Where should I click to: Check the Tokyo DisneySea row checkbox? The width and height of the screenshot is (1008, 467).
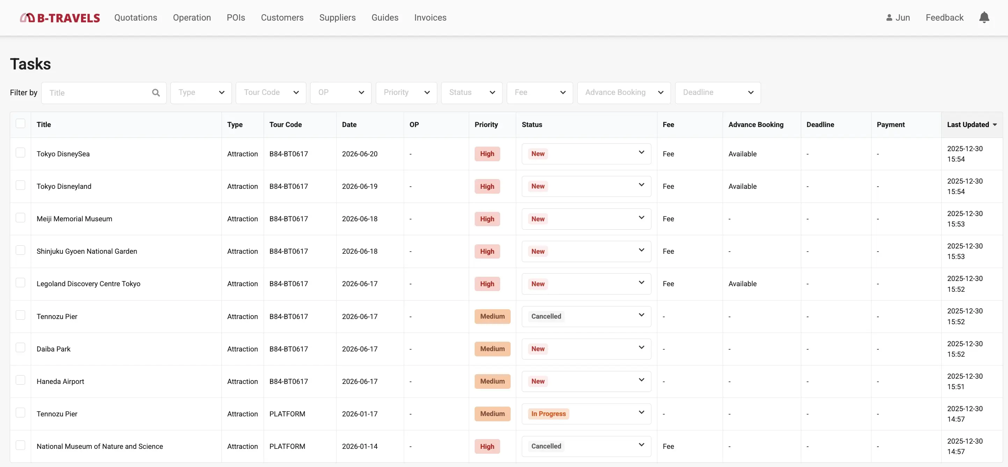20,153
